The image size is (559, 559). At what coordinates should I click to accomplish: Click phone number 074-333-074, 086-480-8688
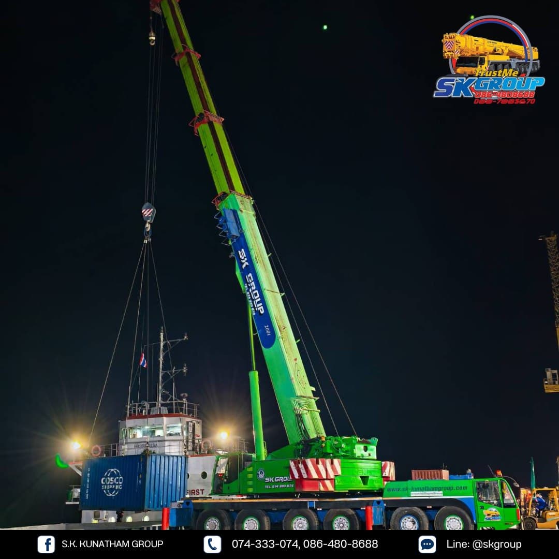[x=304, y=544]
